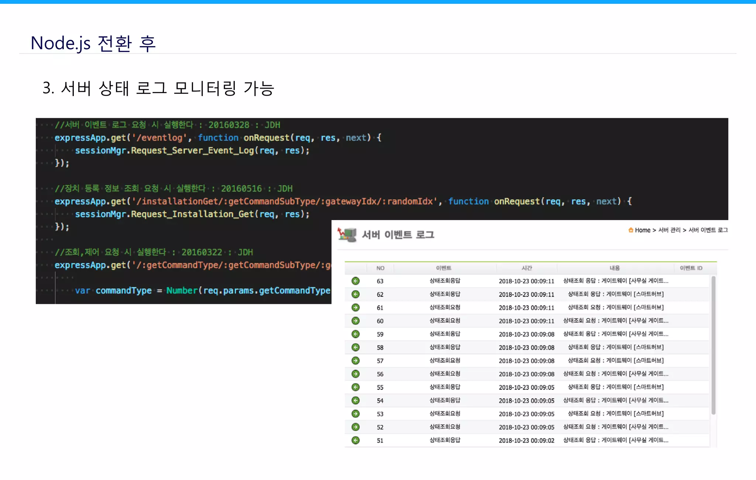
Task: Click the 'var commandType' declaration in code
Action: 113,291
